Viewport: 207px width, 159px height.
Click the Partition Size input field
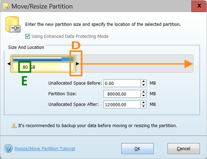[x=122, y=94]
